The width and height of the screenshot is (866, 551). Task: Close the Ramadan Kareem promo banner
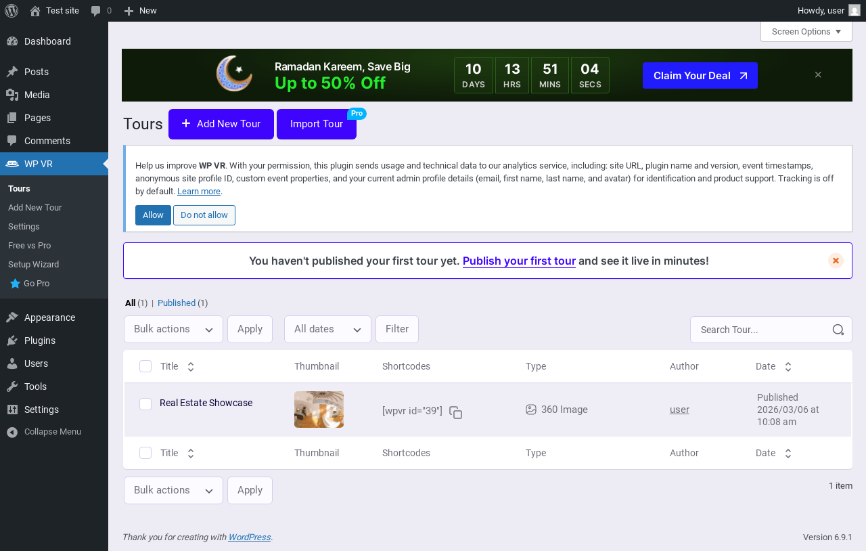(818, 74)
